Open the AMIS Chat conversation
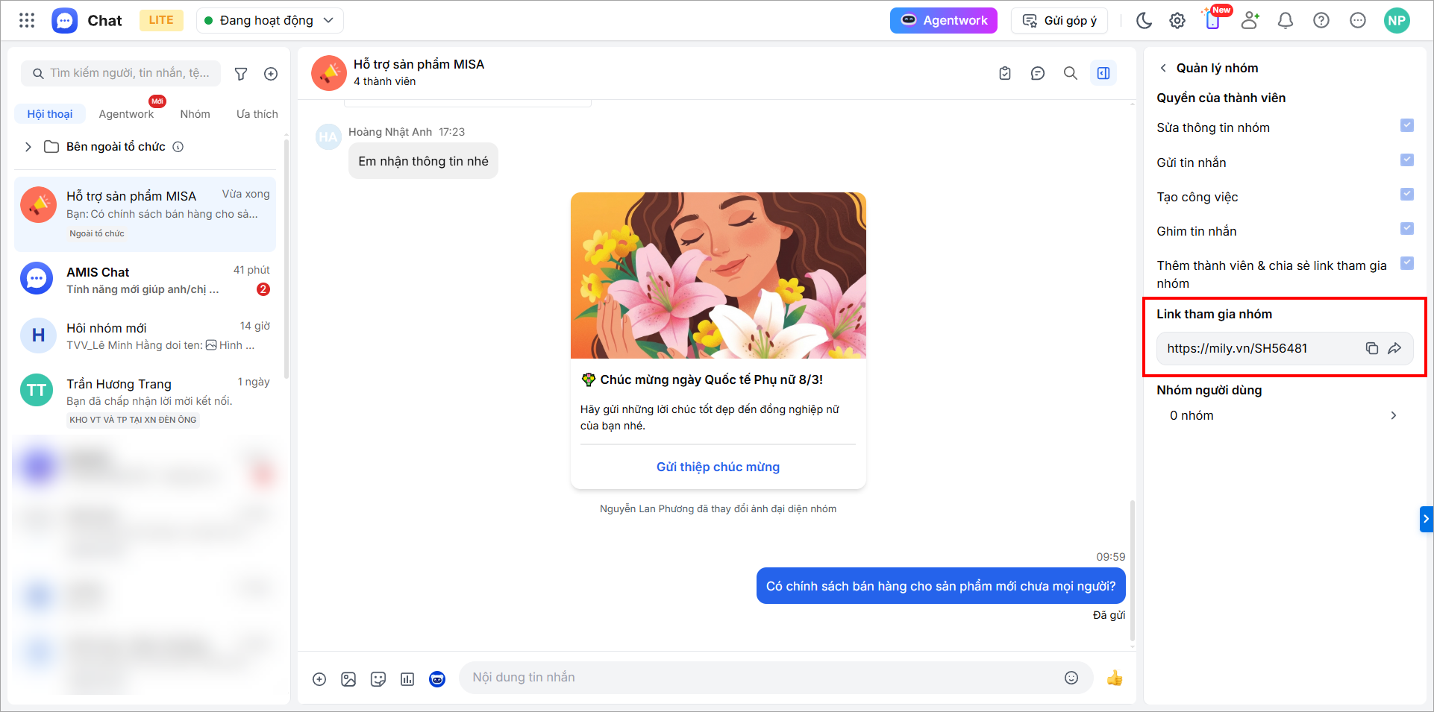The image size is (1434, 712). 145,280
